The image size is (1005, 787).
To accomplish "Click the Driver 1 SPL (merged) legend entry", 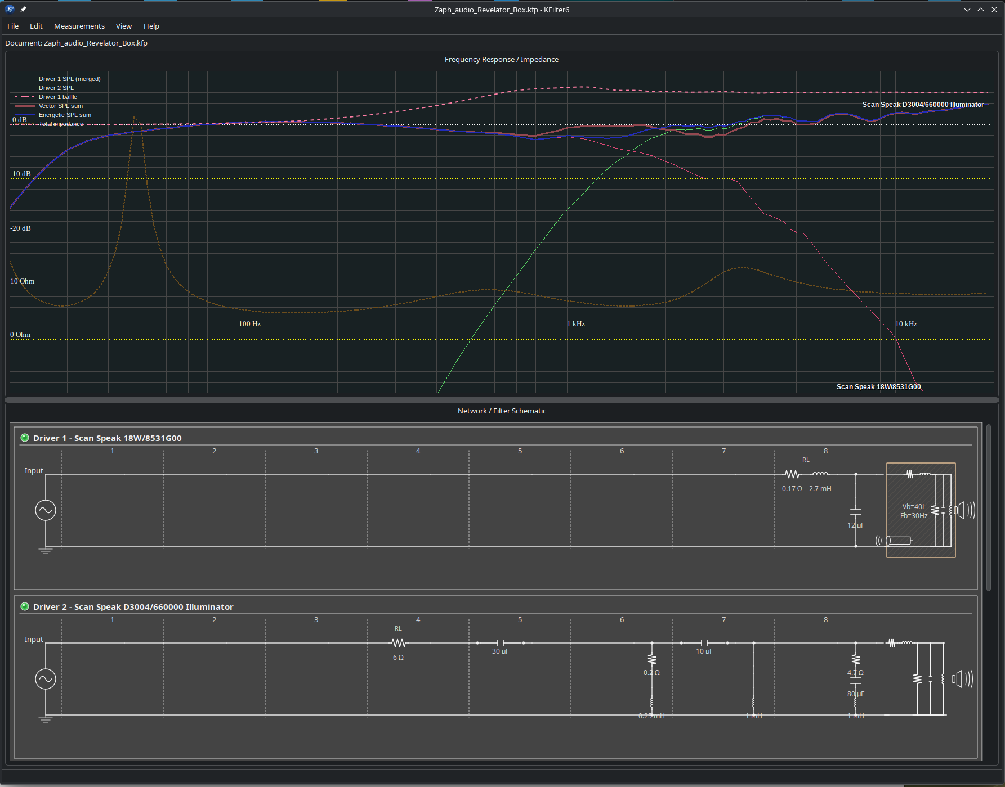I will coord(58,79).
